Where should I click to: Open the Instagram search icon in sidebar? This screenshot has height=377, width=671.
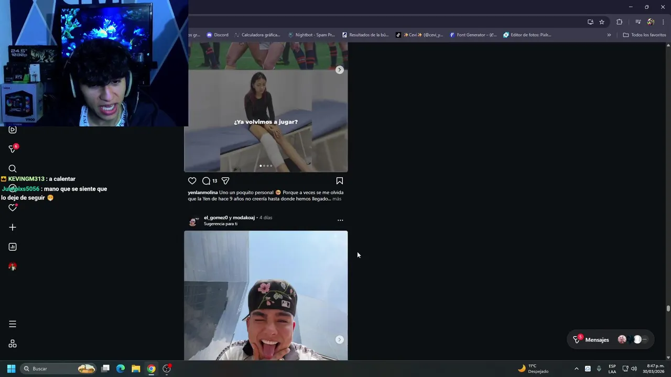13,169
